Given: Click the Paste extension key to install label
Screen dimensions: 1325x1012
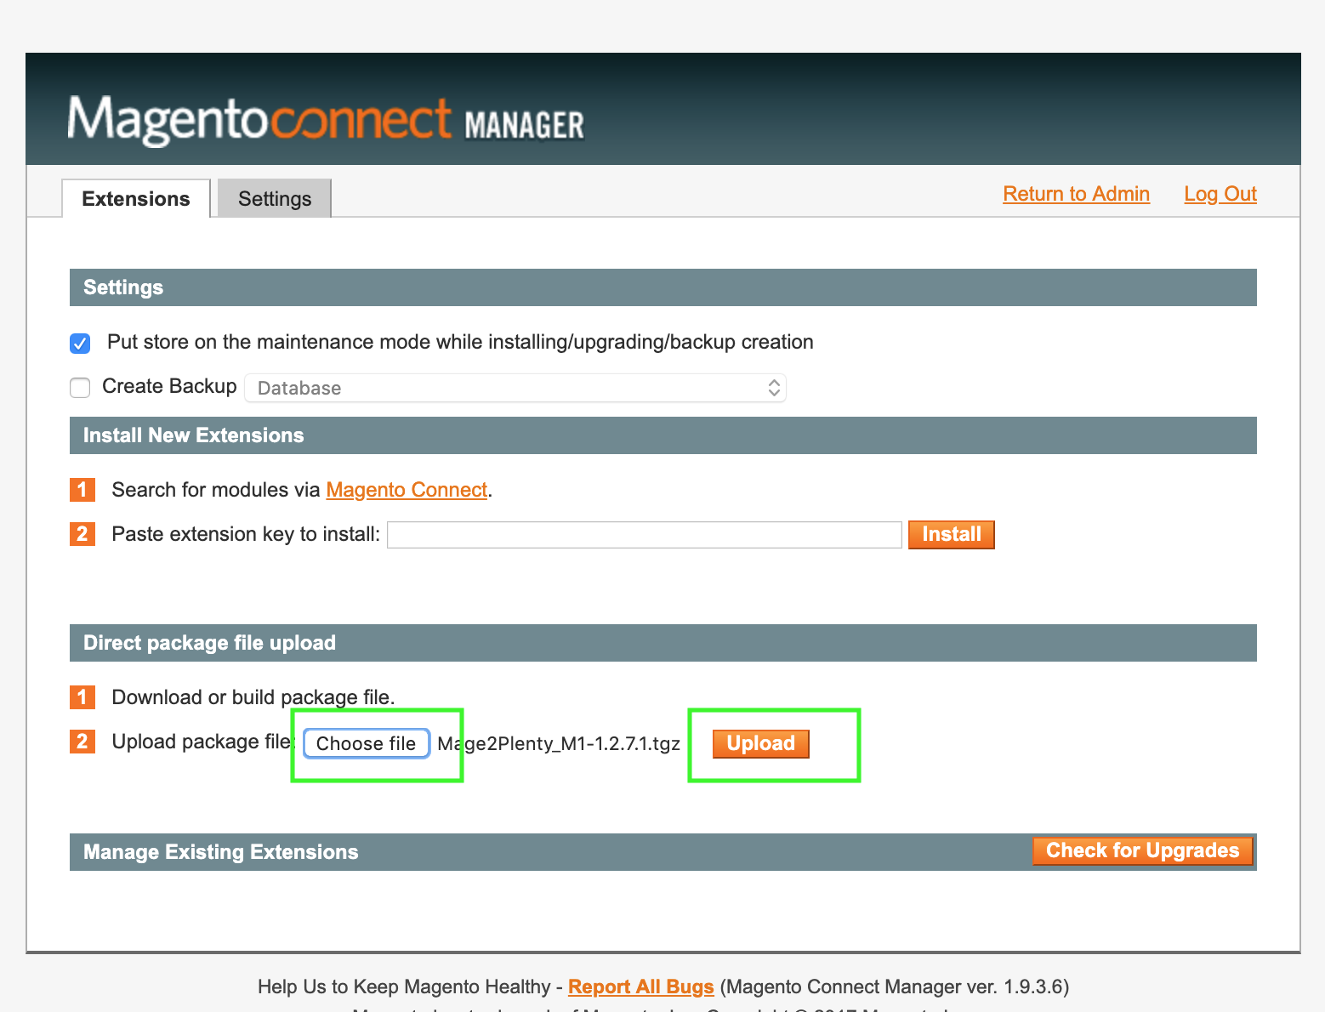Looking at the screenshot, I should pos(246,534).
